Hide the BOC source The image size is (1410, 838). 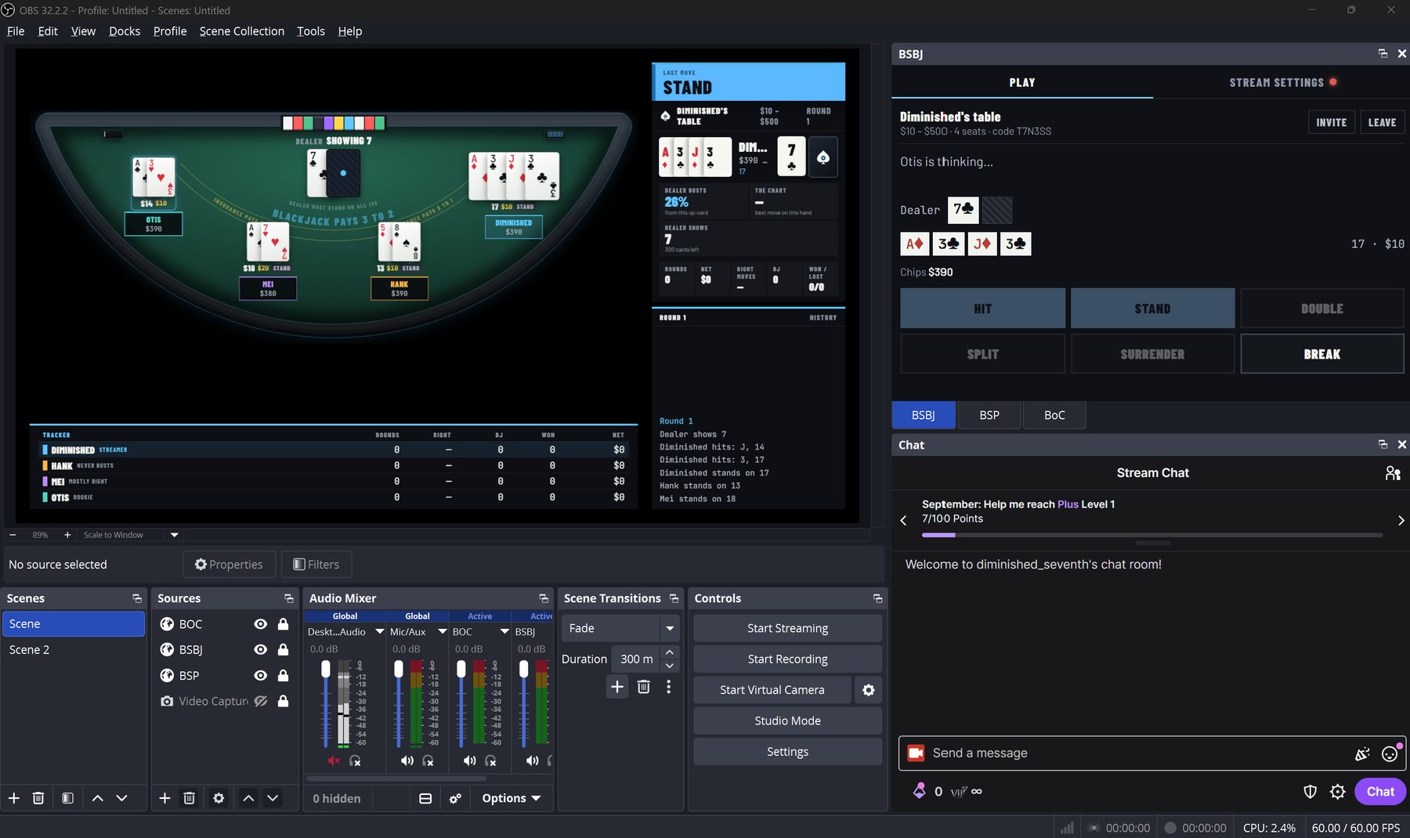pyautogui.click(x=261, y=624)
